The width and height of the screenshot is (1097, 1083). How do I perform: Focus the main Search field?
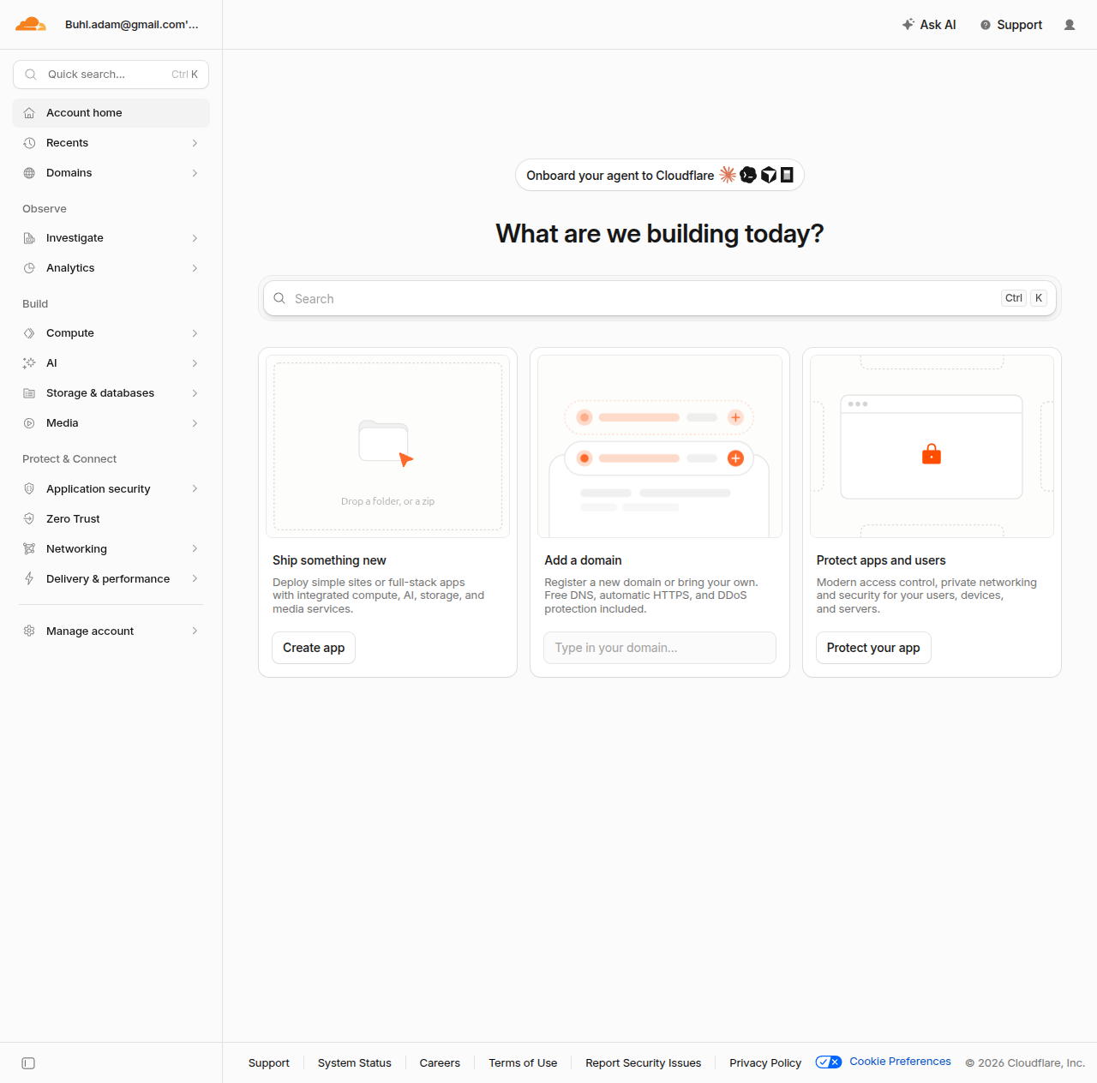pyautogui.click(x=660, y=298)
